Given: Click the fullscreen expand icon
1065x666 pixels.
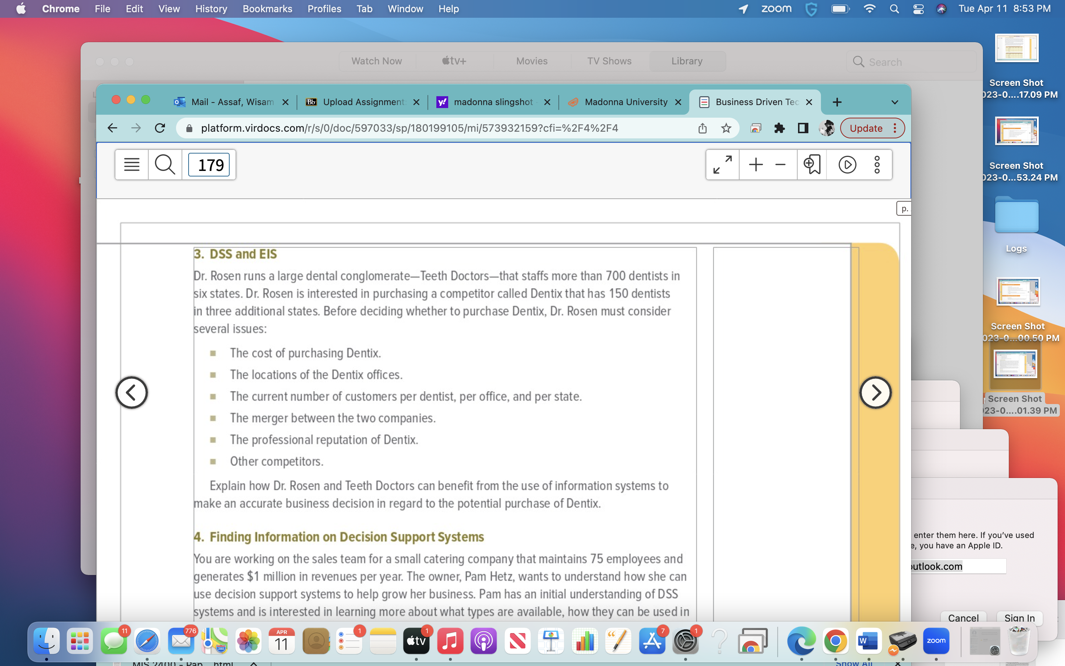Looking at the screenshot, I should point(721,164).
